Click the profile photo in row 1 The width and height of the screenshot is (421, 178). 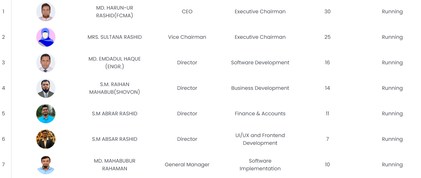pos(46,12)
